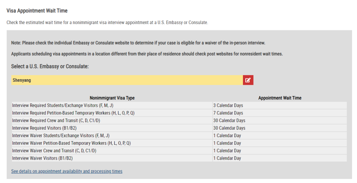Select Interview Waiver Crew and Transit row
The height and width of the screenshot is (183, 357).
coord(179,151)
